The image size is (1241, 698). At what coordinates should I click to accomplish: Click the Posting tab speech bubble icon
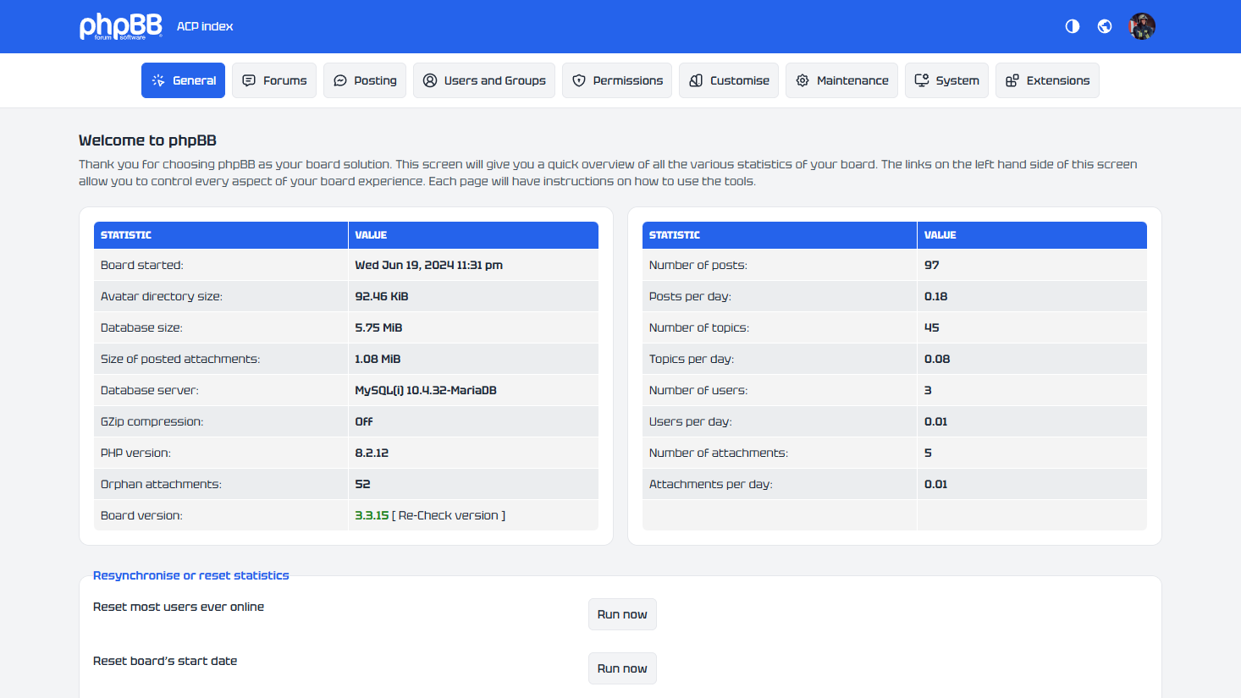click(x=340, y=80)
